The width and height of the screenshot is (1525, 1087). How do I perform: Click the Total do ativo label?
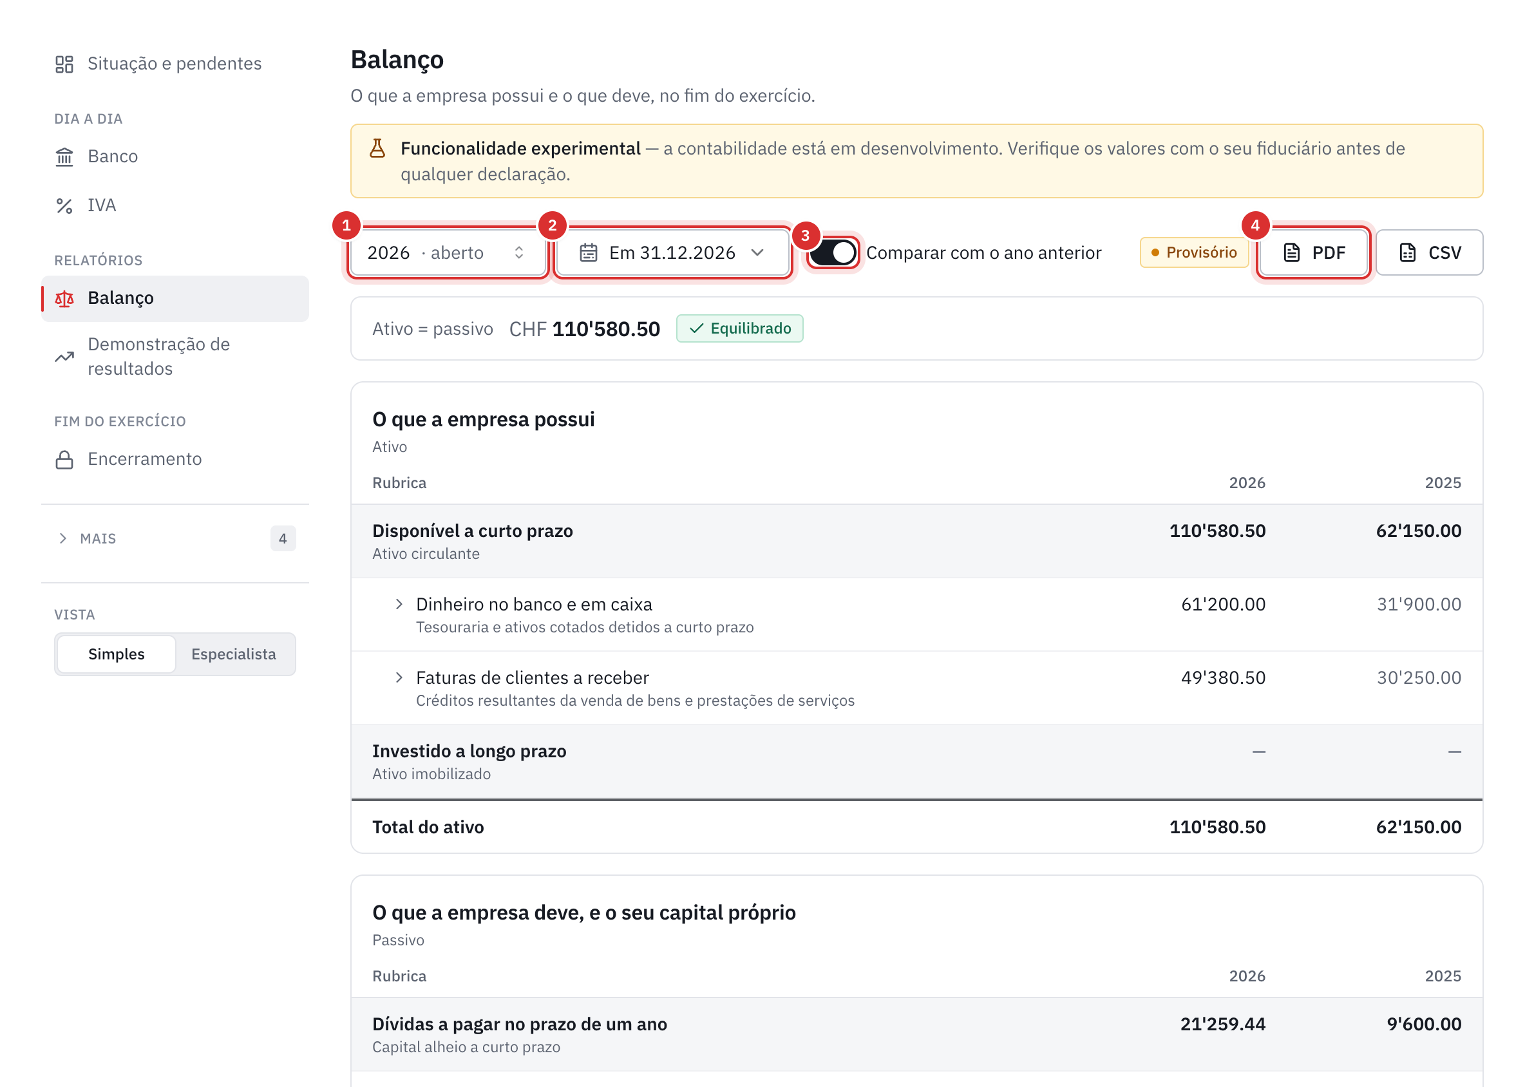point(428,827)
